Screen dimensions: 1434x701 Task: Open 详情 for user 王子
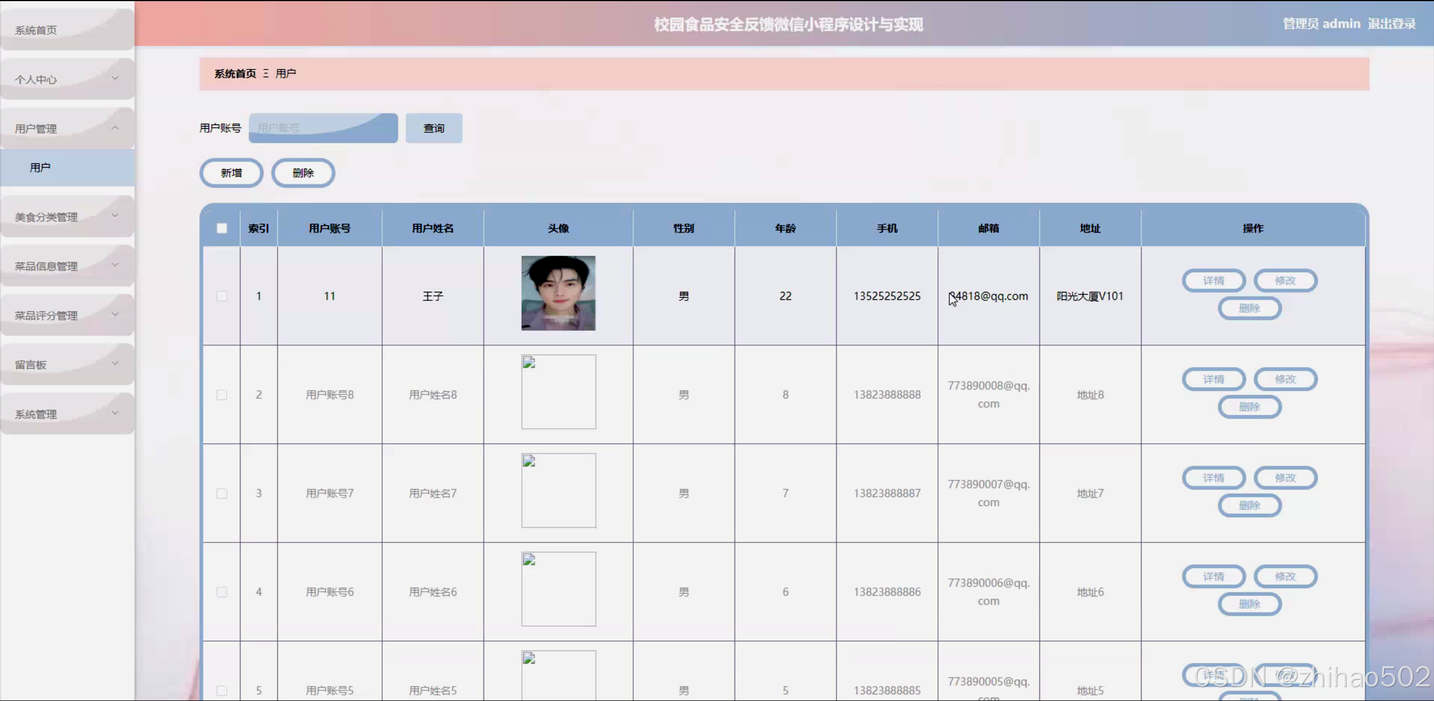coord(1213,280)
